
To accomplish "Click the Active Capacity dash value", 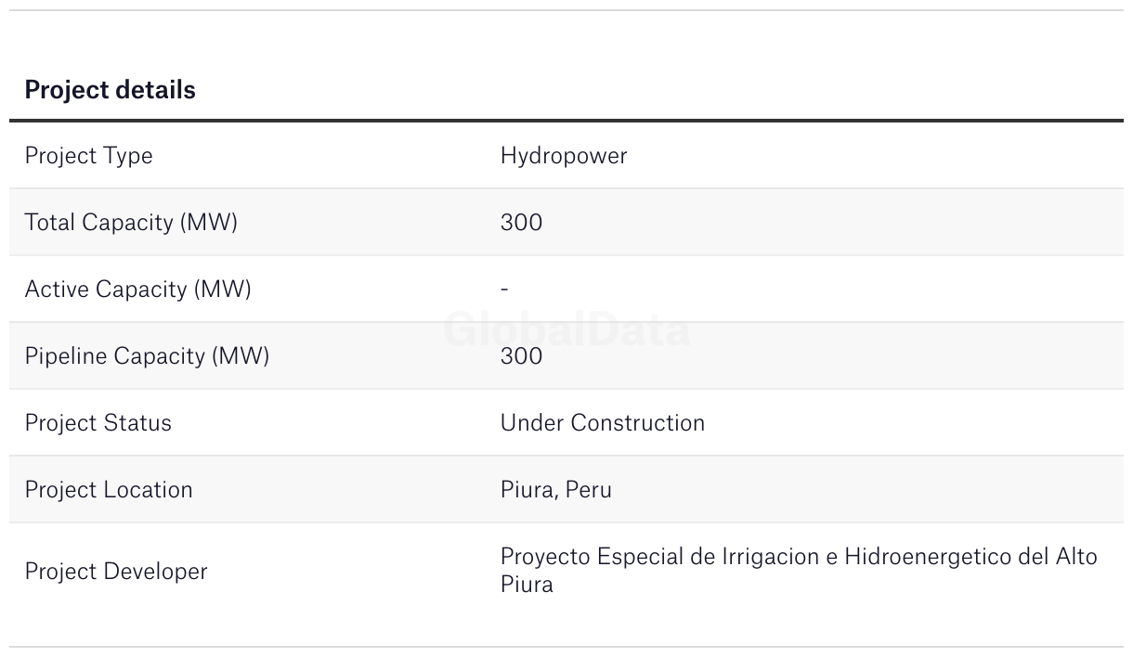I will pos(504,290).
